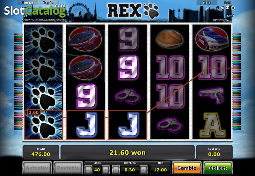This screenshot has width=255, height=176.
Task: Click the pistol symbol on reel five
Action: click(x=212, y=95)
